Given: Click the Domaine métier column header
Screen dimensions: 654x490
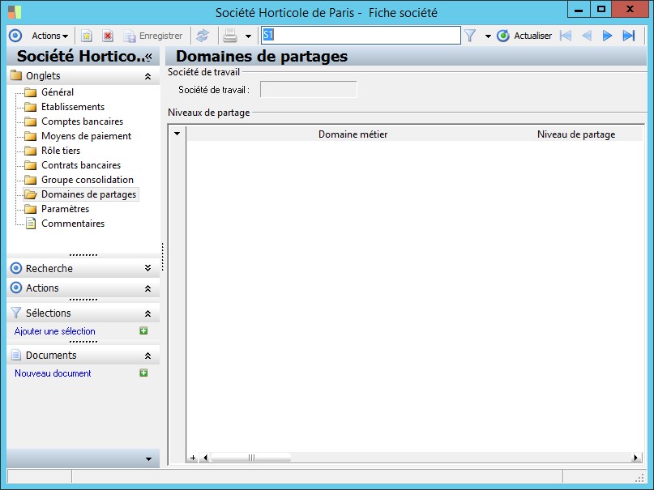Looking at the screenshot, I should pos(353,134).
